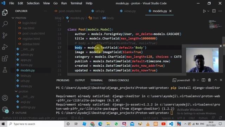Switch to the OUTPUT panel tab
This screenshot has height=127, width=225.
pyautogui.click(x=80, y=80)
